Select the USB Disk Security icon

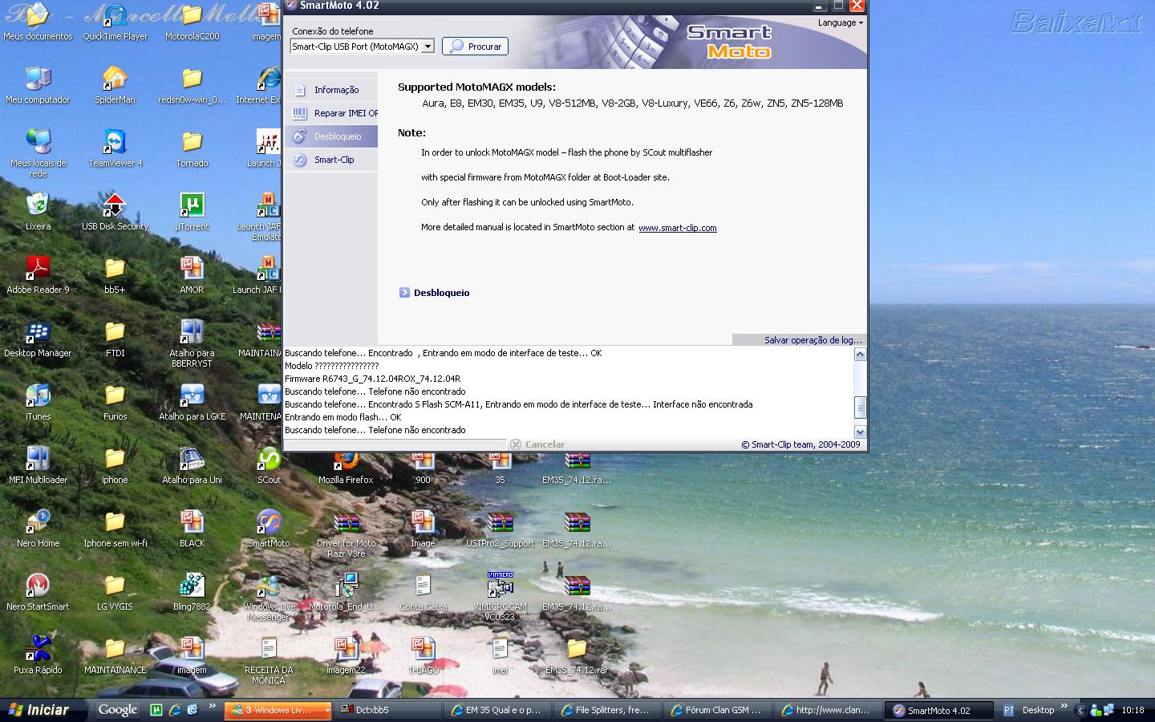115,213
